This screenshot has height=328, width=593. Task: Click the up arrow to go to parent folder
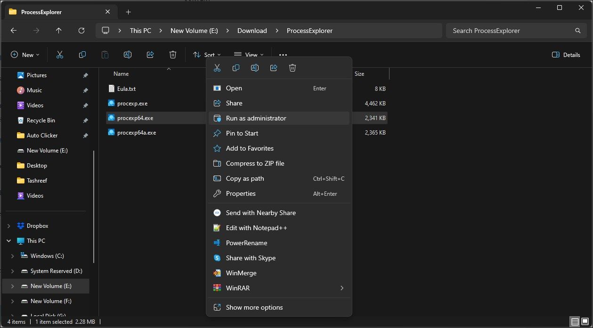[x=58, y=30]
